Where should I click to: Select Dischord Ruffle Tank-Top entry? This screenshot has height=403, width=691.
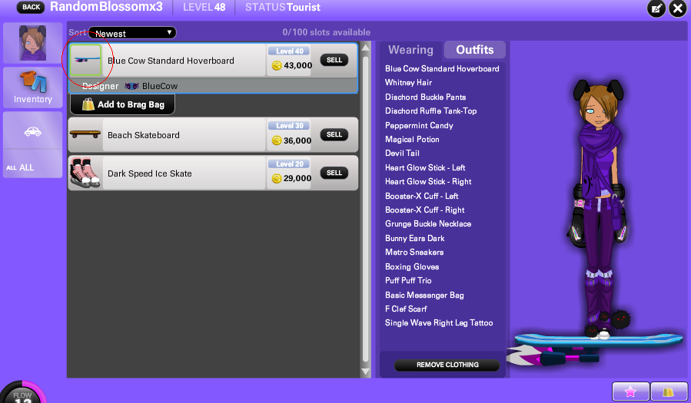(x=430, y=111)
